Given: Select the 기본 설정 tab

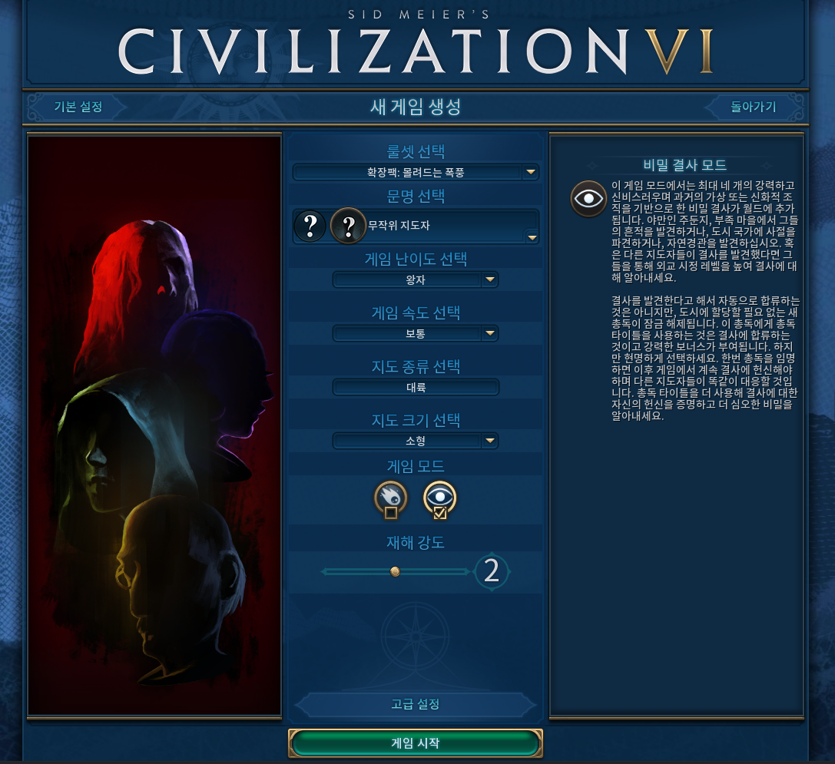Looking at the screenshot, I should pyautogui.click(x=78, y=107).
